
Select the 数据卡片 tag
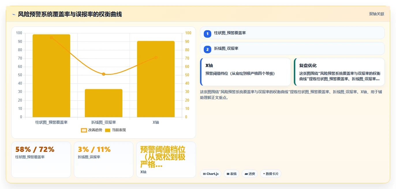click(271, 174)
